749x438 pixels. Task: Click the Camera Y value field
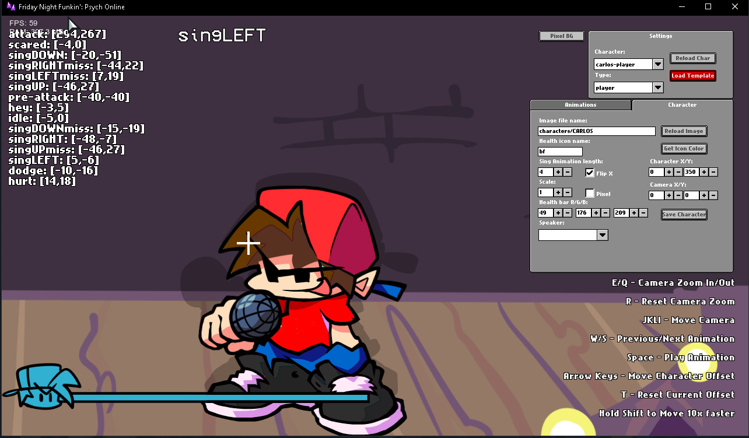tap(691, 195)
